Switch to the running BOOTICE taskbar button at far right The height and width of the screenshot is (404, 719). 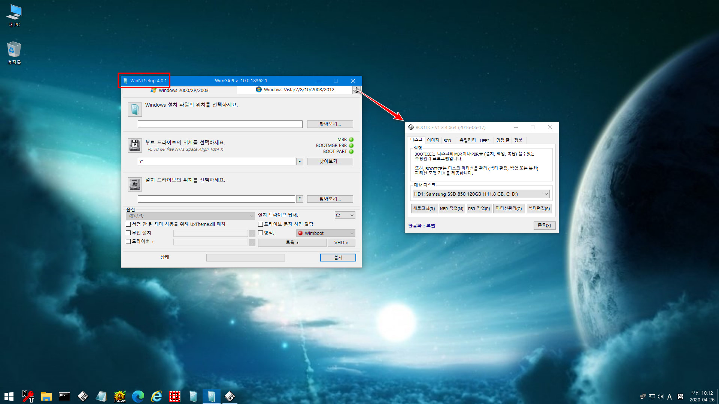pos(230,396)
